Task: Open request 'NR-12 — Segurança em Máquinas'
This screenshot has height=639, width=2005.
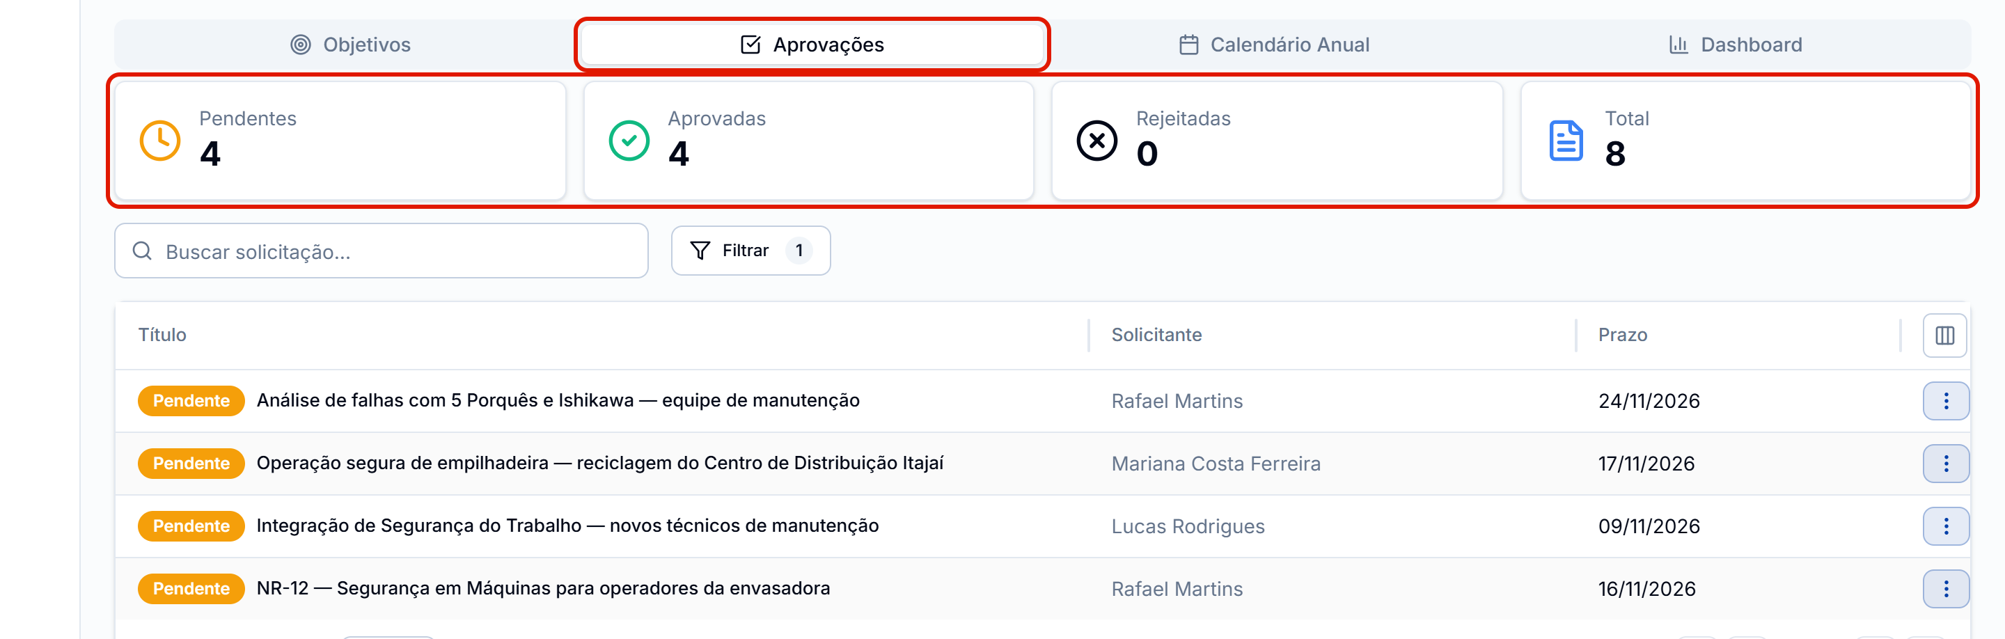Action: click(x=543, y=588)
